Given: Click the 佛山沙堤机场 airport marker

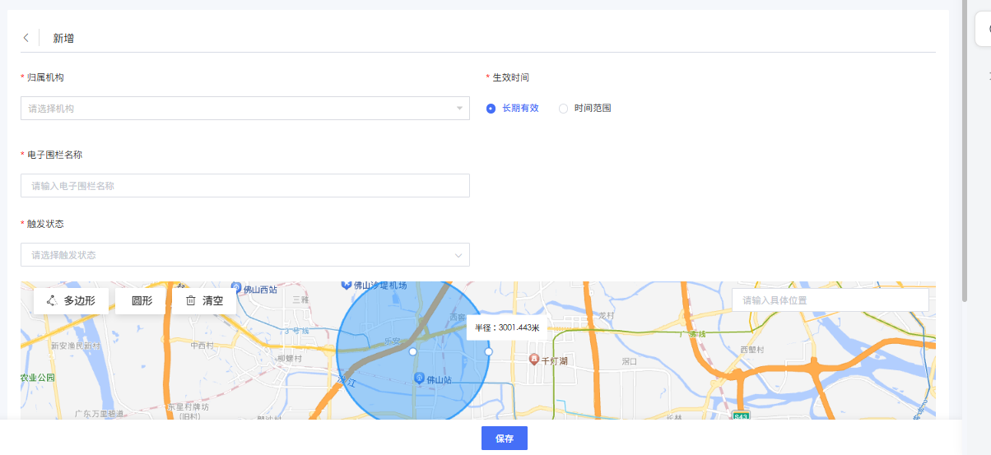Looking at the screenshot, I should [347, 285].
